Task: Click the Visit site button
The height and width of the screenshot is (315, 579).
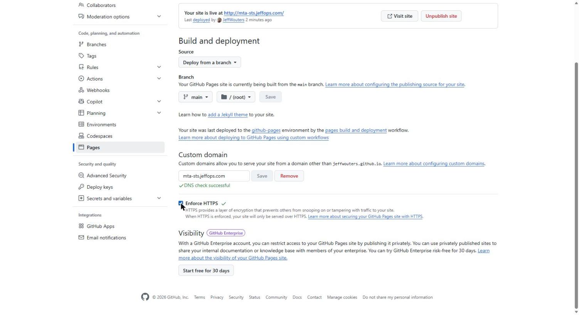Action: 399,16
